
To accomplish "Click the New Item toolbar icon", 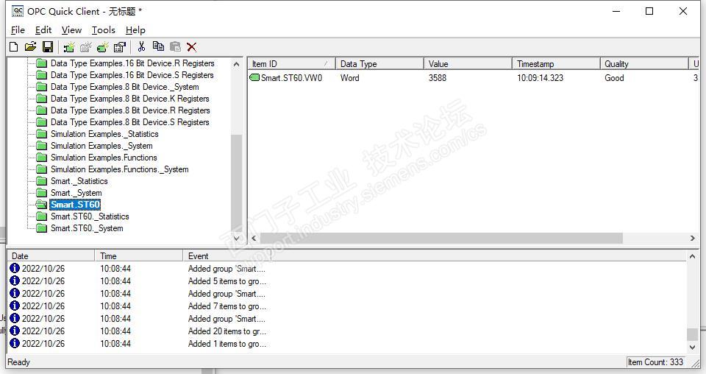I will click(x=103, y=47).
